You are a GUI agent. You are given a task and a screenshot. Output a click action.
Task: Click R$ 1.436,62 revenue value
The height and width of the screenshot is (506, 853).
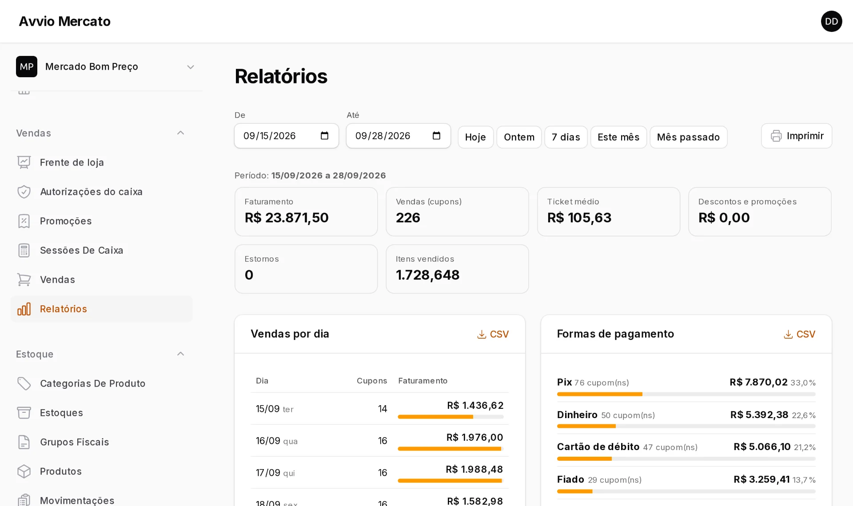(x=475, y=405)
